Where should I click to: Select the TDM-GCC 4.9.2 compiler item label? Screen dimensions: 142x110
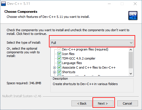(79, 58)
